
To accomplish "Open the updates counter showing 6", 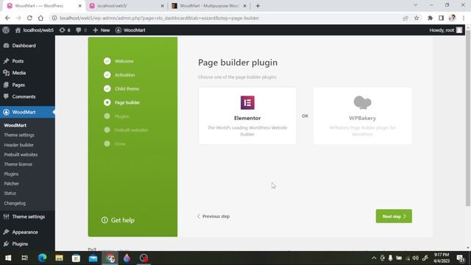I will pos(65,30).
